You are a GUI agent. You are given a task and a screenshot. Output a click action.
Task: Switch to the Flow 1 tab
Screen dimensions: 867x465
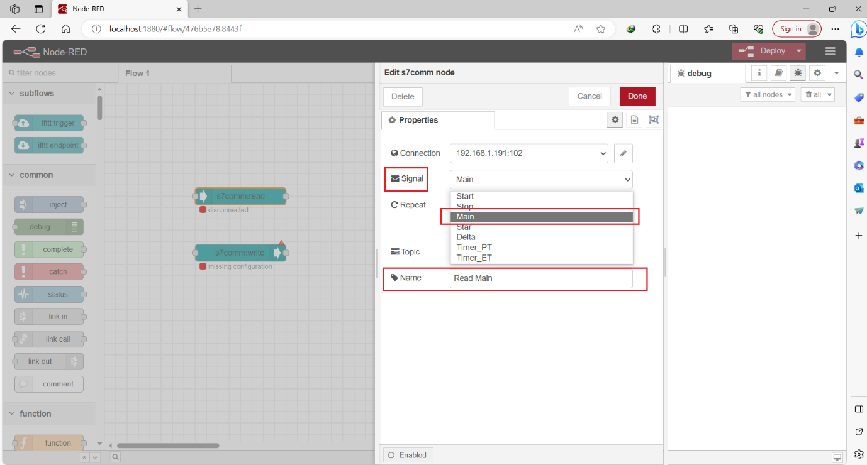coord(137,73)
